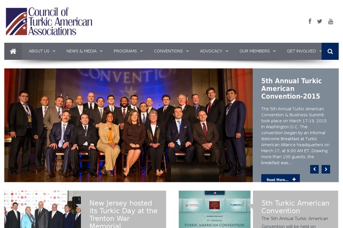
Task: Open the Facebook page icon
Action: (x=310, y=21)
